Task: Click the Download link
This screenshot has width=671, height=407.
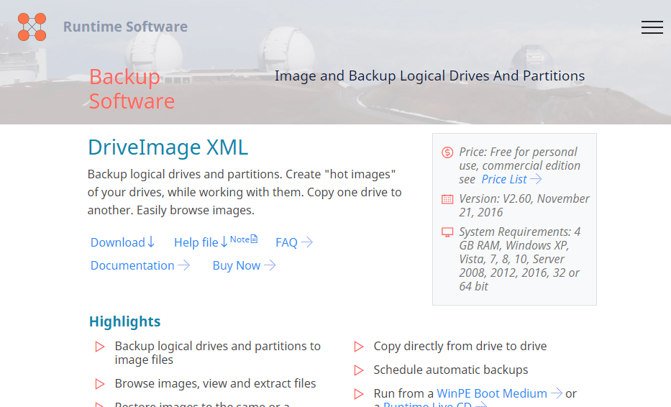Action: coord(122,242)
